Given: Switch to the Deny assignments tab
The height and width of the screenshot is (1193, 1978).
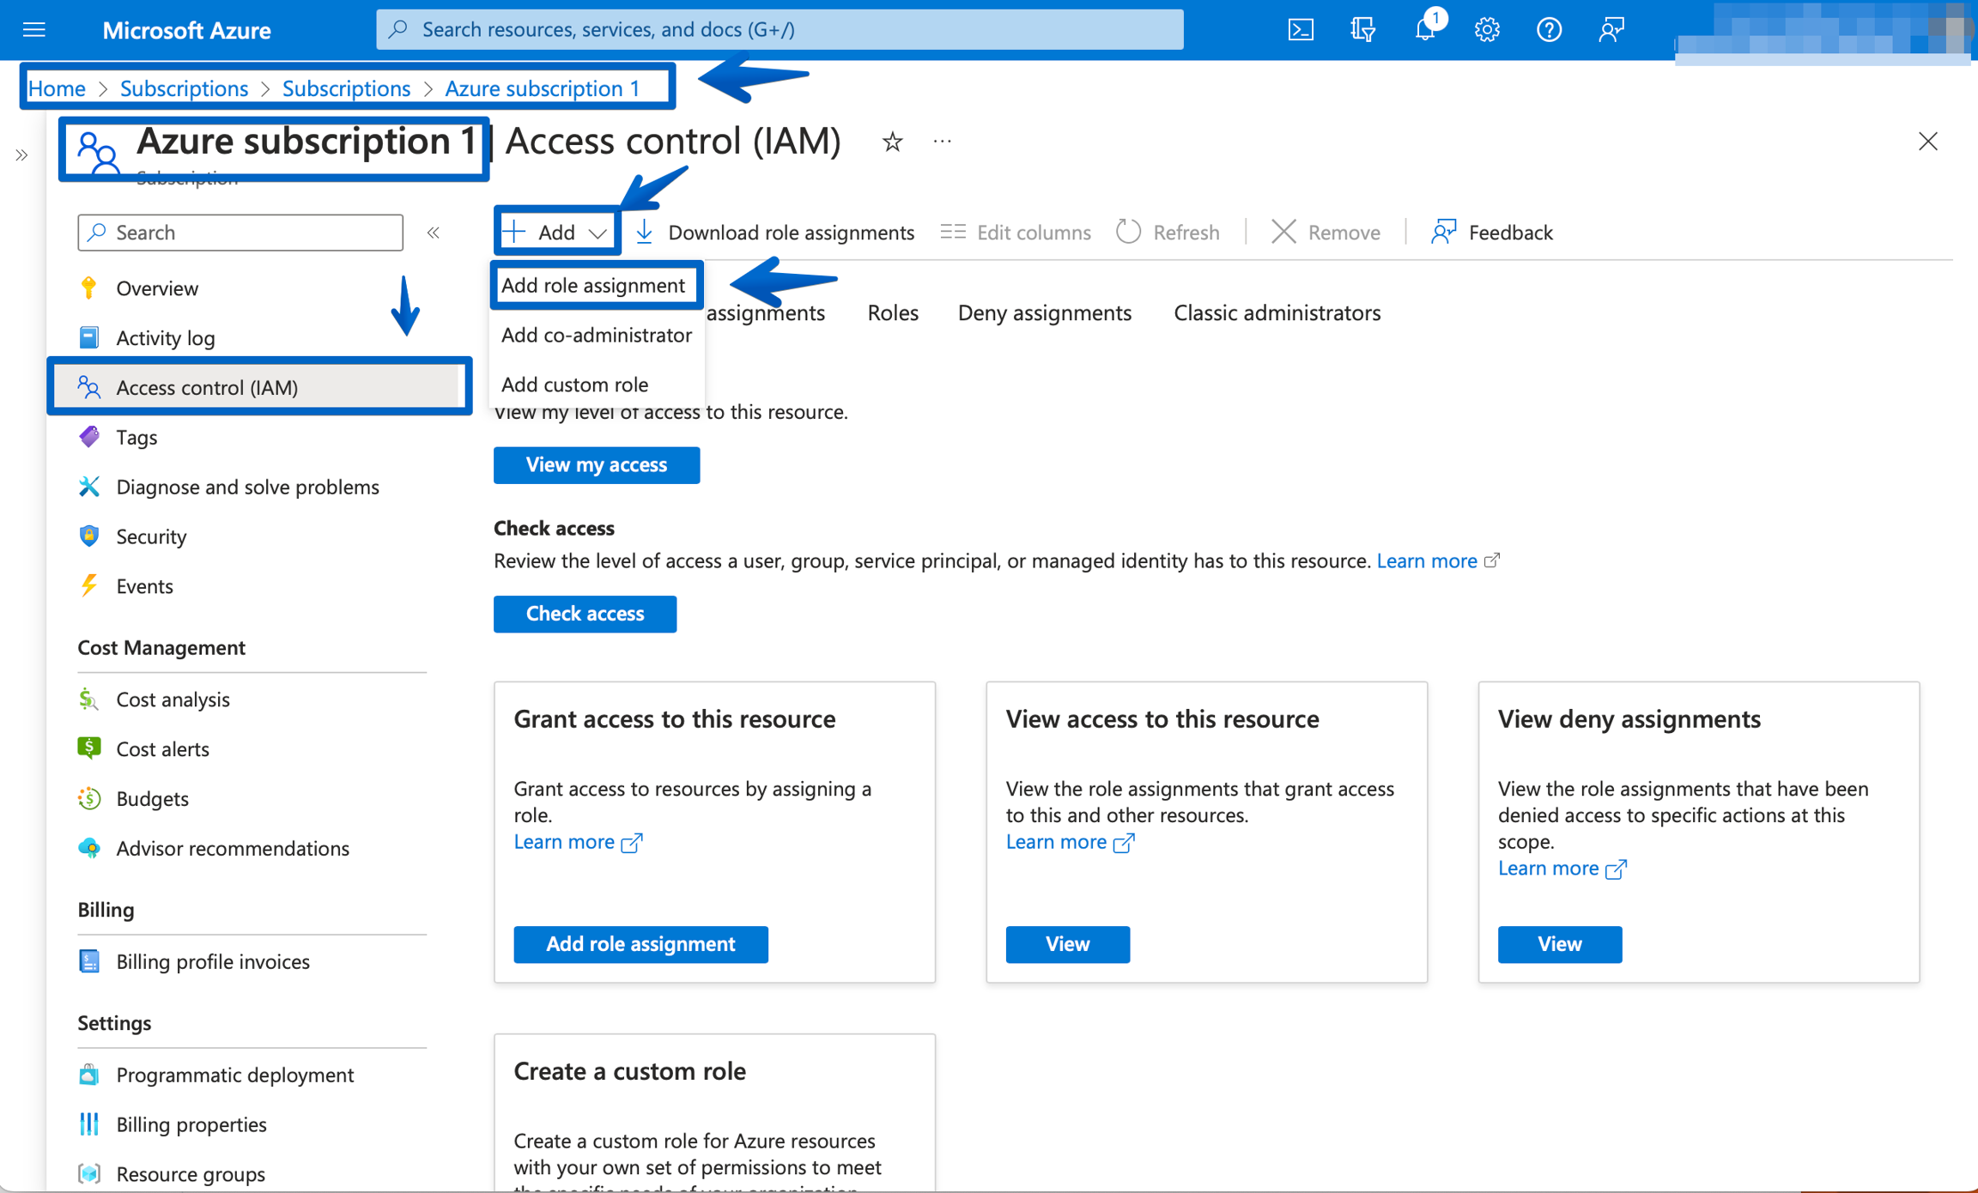Looking at the screenshot, I should 1044,312.
